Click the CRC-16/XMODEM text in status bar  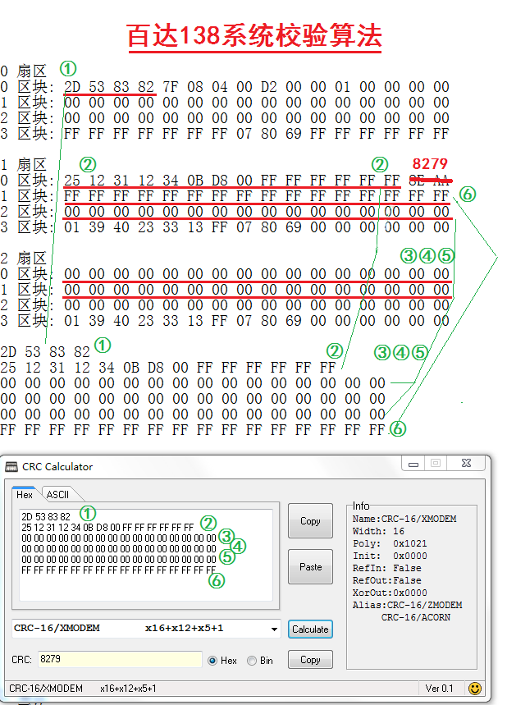46,689
